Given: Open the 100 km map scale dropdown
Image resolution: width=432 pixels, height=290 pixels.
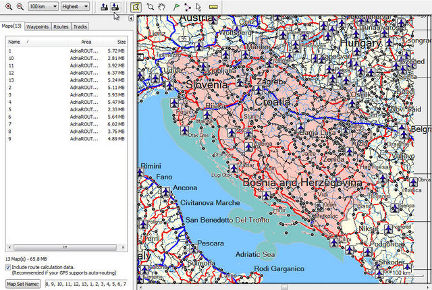Looking at the screenshot, I should [x=43, y=6].
